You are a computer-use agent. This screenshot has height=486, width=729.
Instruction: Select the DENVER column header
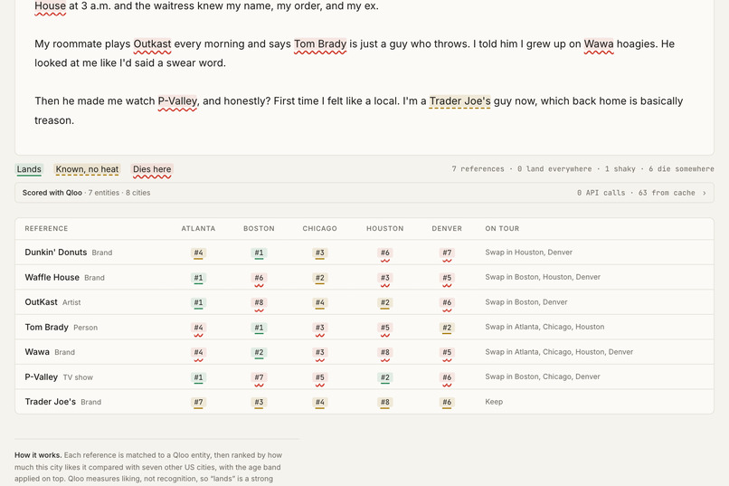(x=447, y=228)
